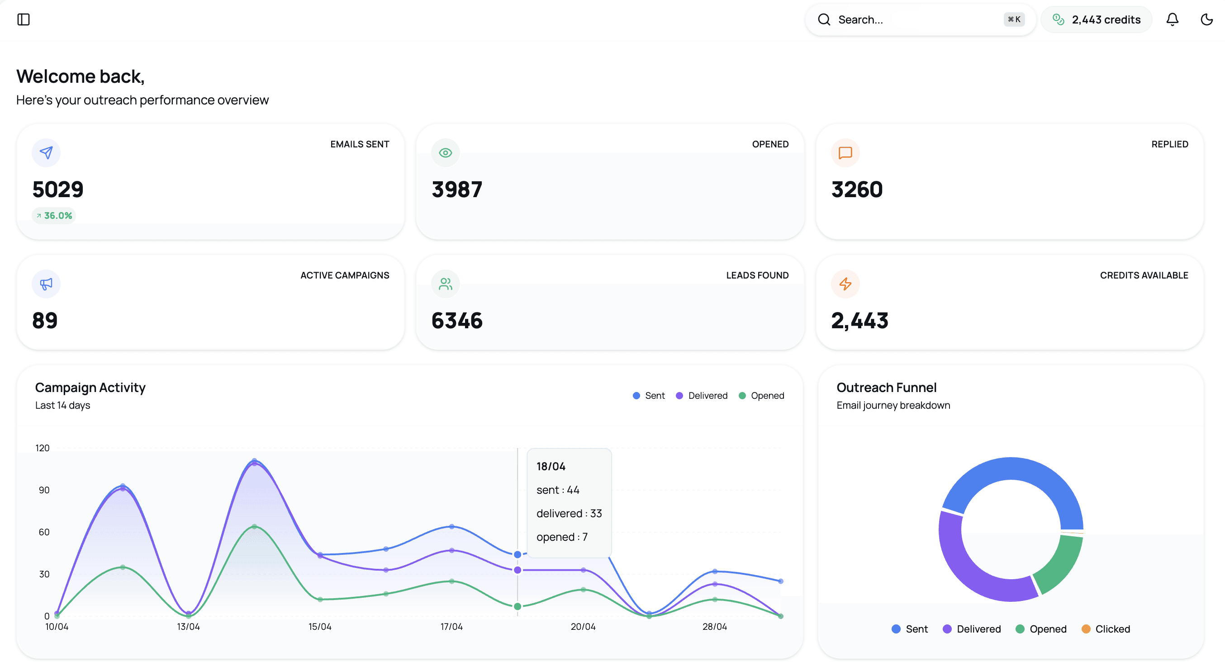Click the 15/04 axis label

tap(320, 626)
